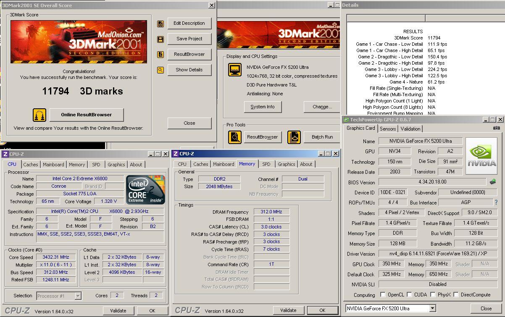Click the System Info button

263,107
